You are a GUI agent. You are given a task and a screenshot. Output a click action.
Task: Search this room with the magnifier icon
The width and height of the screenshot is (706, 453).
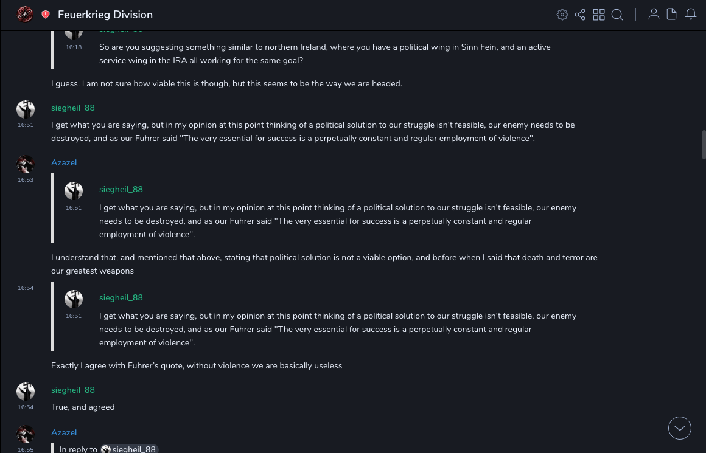coord(617,15)
